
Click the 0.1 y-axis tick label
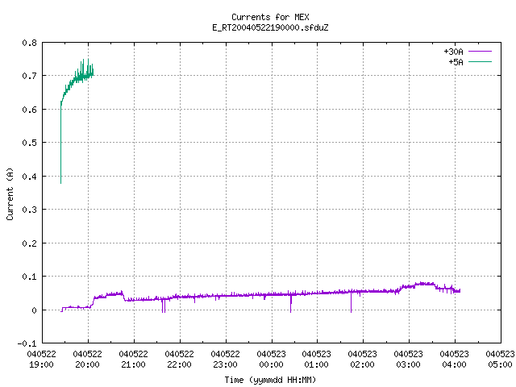pos(29,277)
